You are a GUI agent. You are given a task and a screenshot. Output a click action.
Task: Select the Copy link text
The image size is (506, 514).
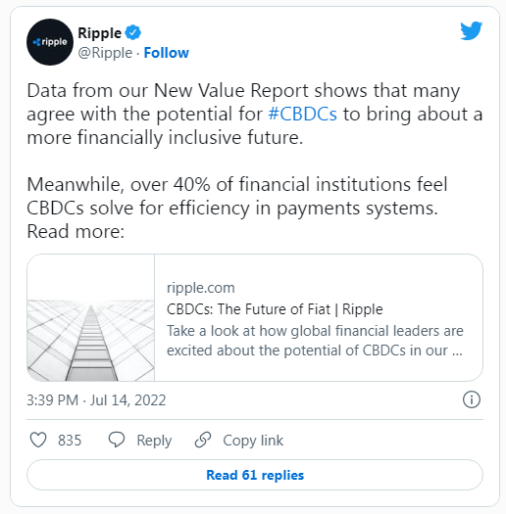[253, 441]
